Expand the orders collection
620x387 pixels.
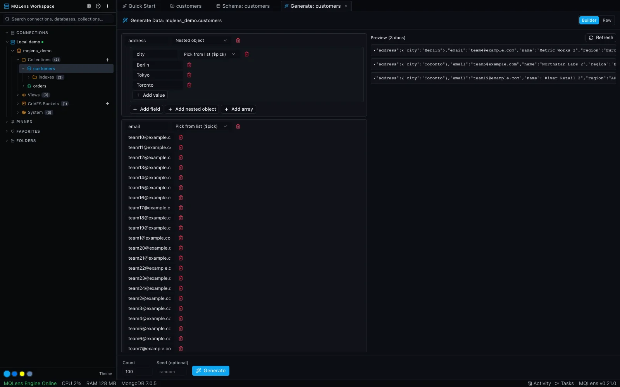[x=23, y=86]
